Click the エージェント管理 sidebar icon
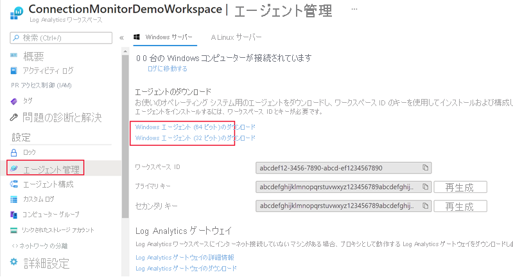 [x=13, y=168]
